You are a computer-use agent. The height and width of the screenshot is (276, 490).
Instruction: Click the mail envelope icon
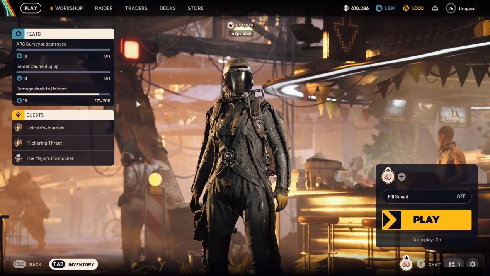pyautogui.click(x=435, y=8)
